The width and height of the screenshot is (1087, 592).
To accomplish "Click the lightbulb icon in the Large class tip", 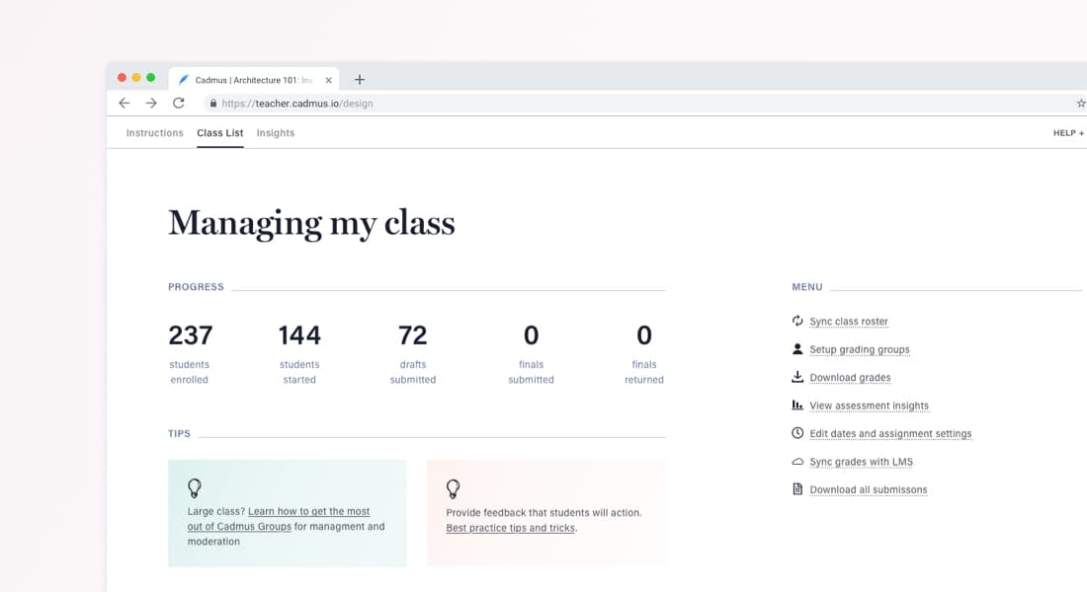I will 195,488.
